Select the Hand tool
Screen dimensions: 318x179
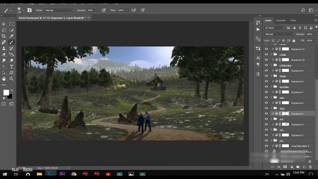click(x=3, y=79)
